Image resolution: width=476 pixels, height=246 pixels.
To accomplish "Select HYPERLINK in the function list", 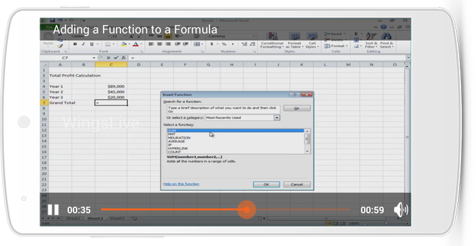I will pyautogui.click(x=178, y=148).
